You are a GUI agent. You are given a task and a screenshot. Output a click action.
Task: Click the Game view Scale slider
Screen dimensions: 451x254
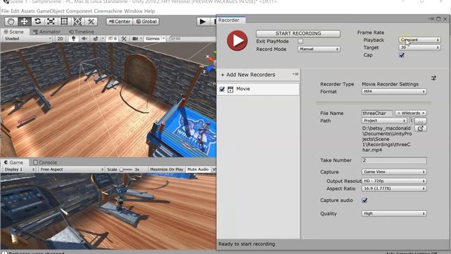pyautogui.click(x=126, y=169)
